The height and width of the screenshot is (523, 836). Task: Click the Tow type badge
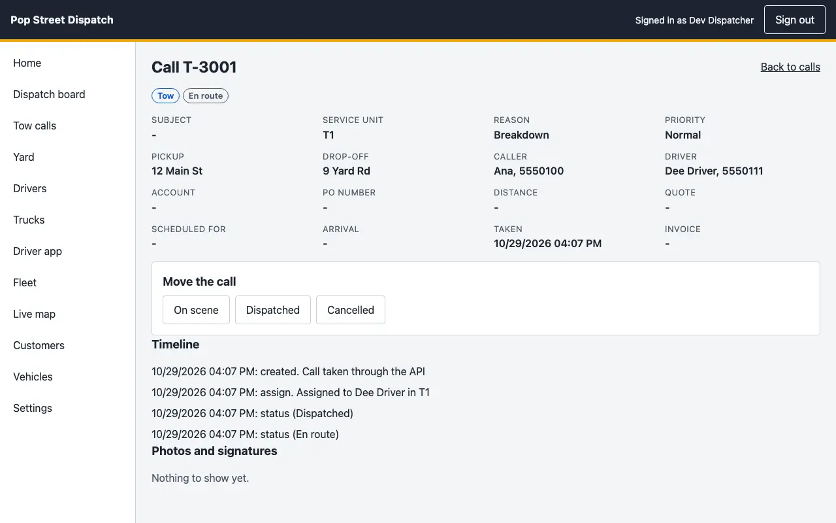[166, 95]
